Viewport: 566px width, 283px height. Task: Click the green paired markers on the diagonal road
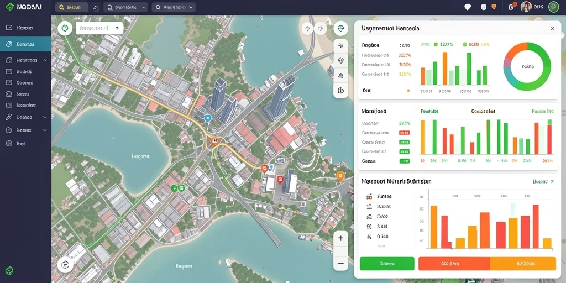178,188
